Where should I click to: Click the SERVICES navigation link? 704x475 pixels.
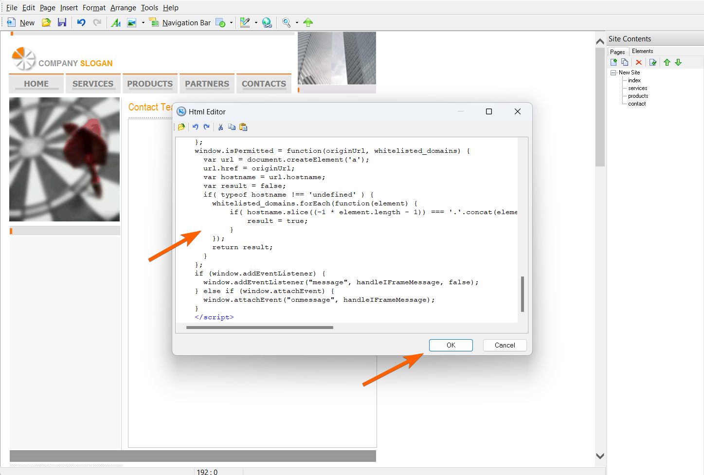tap(93, 84)
